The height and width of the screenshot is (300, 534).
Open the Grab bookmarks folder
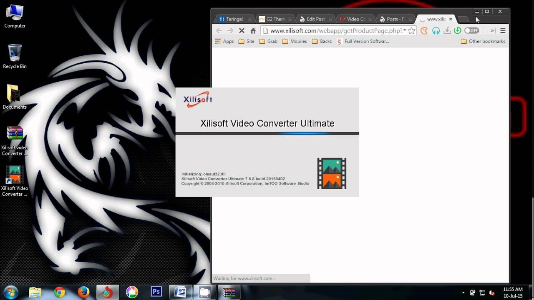tap(268, 41)
